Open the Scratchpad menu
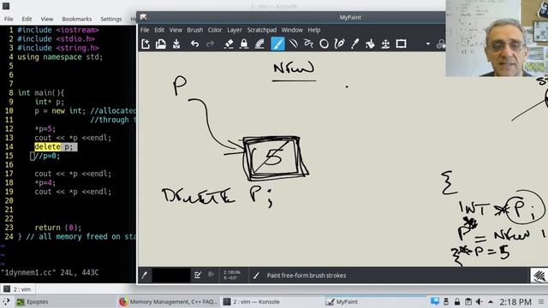The height and width of the screenshot is (308, 548). (262, 30)
